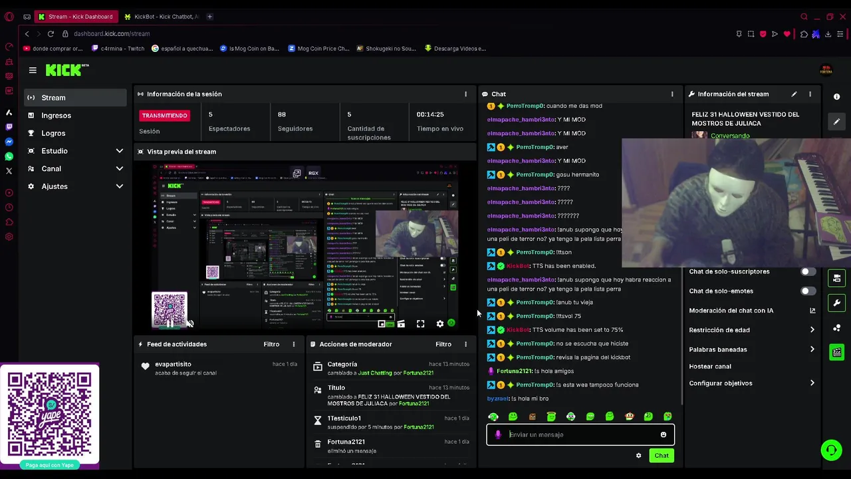Pop out the stream preview player
Image resolution: width=851 pixels, height=479 pixels.
pos(297,173)
